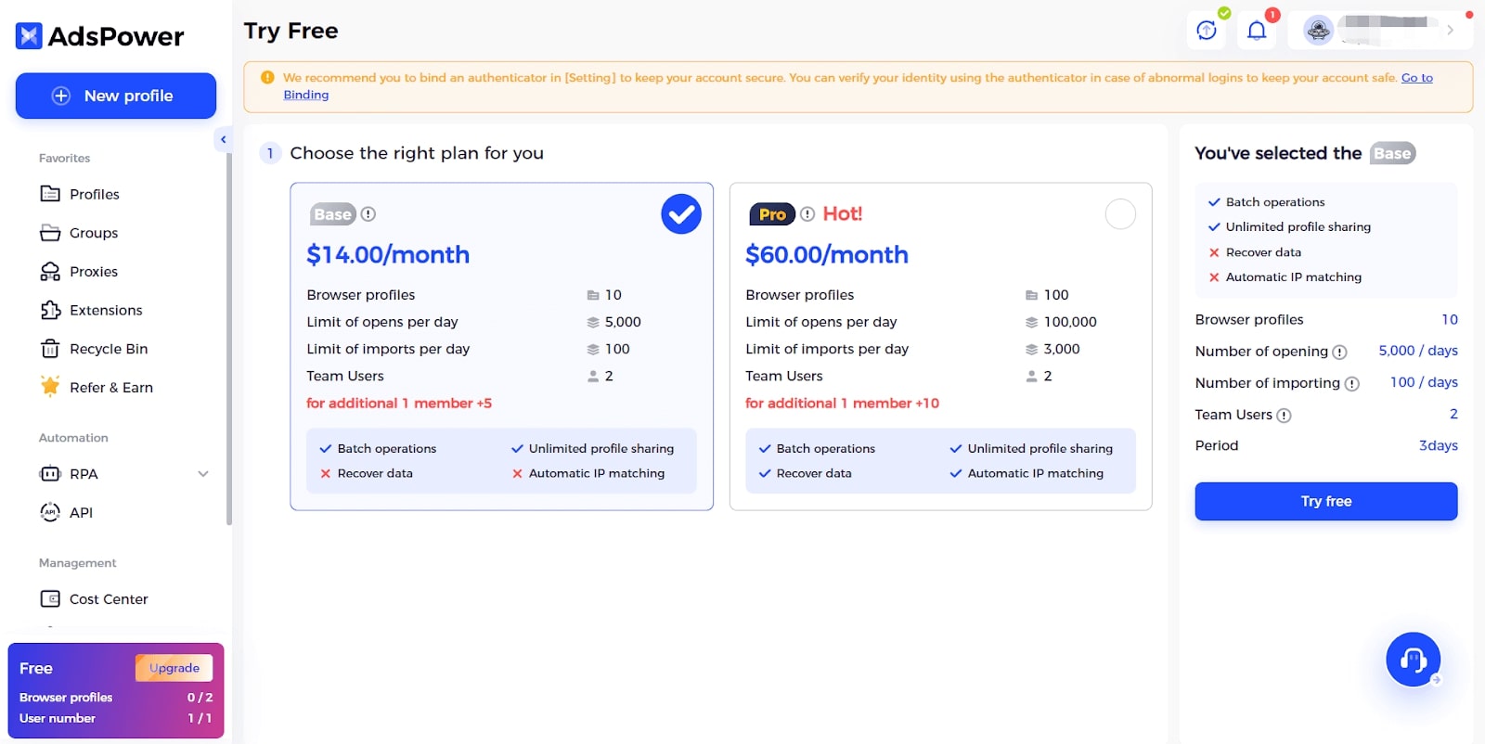Click info icon next to Number of opening
This screenshot has width=1485, height=744.
coord(1339,353)
